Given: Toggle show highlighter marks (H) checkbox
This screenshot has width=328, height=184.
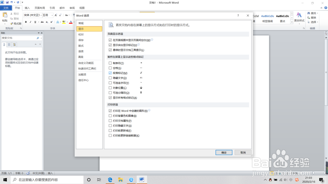Looking at the screenshot, I should coord(110,45).
